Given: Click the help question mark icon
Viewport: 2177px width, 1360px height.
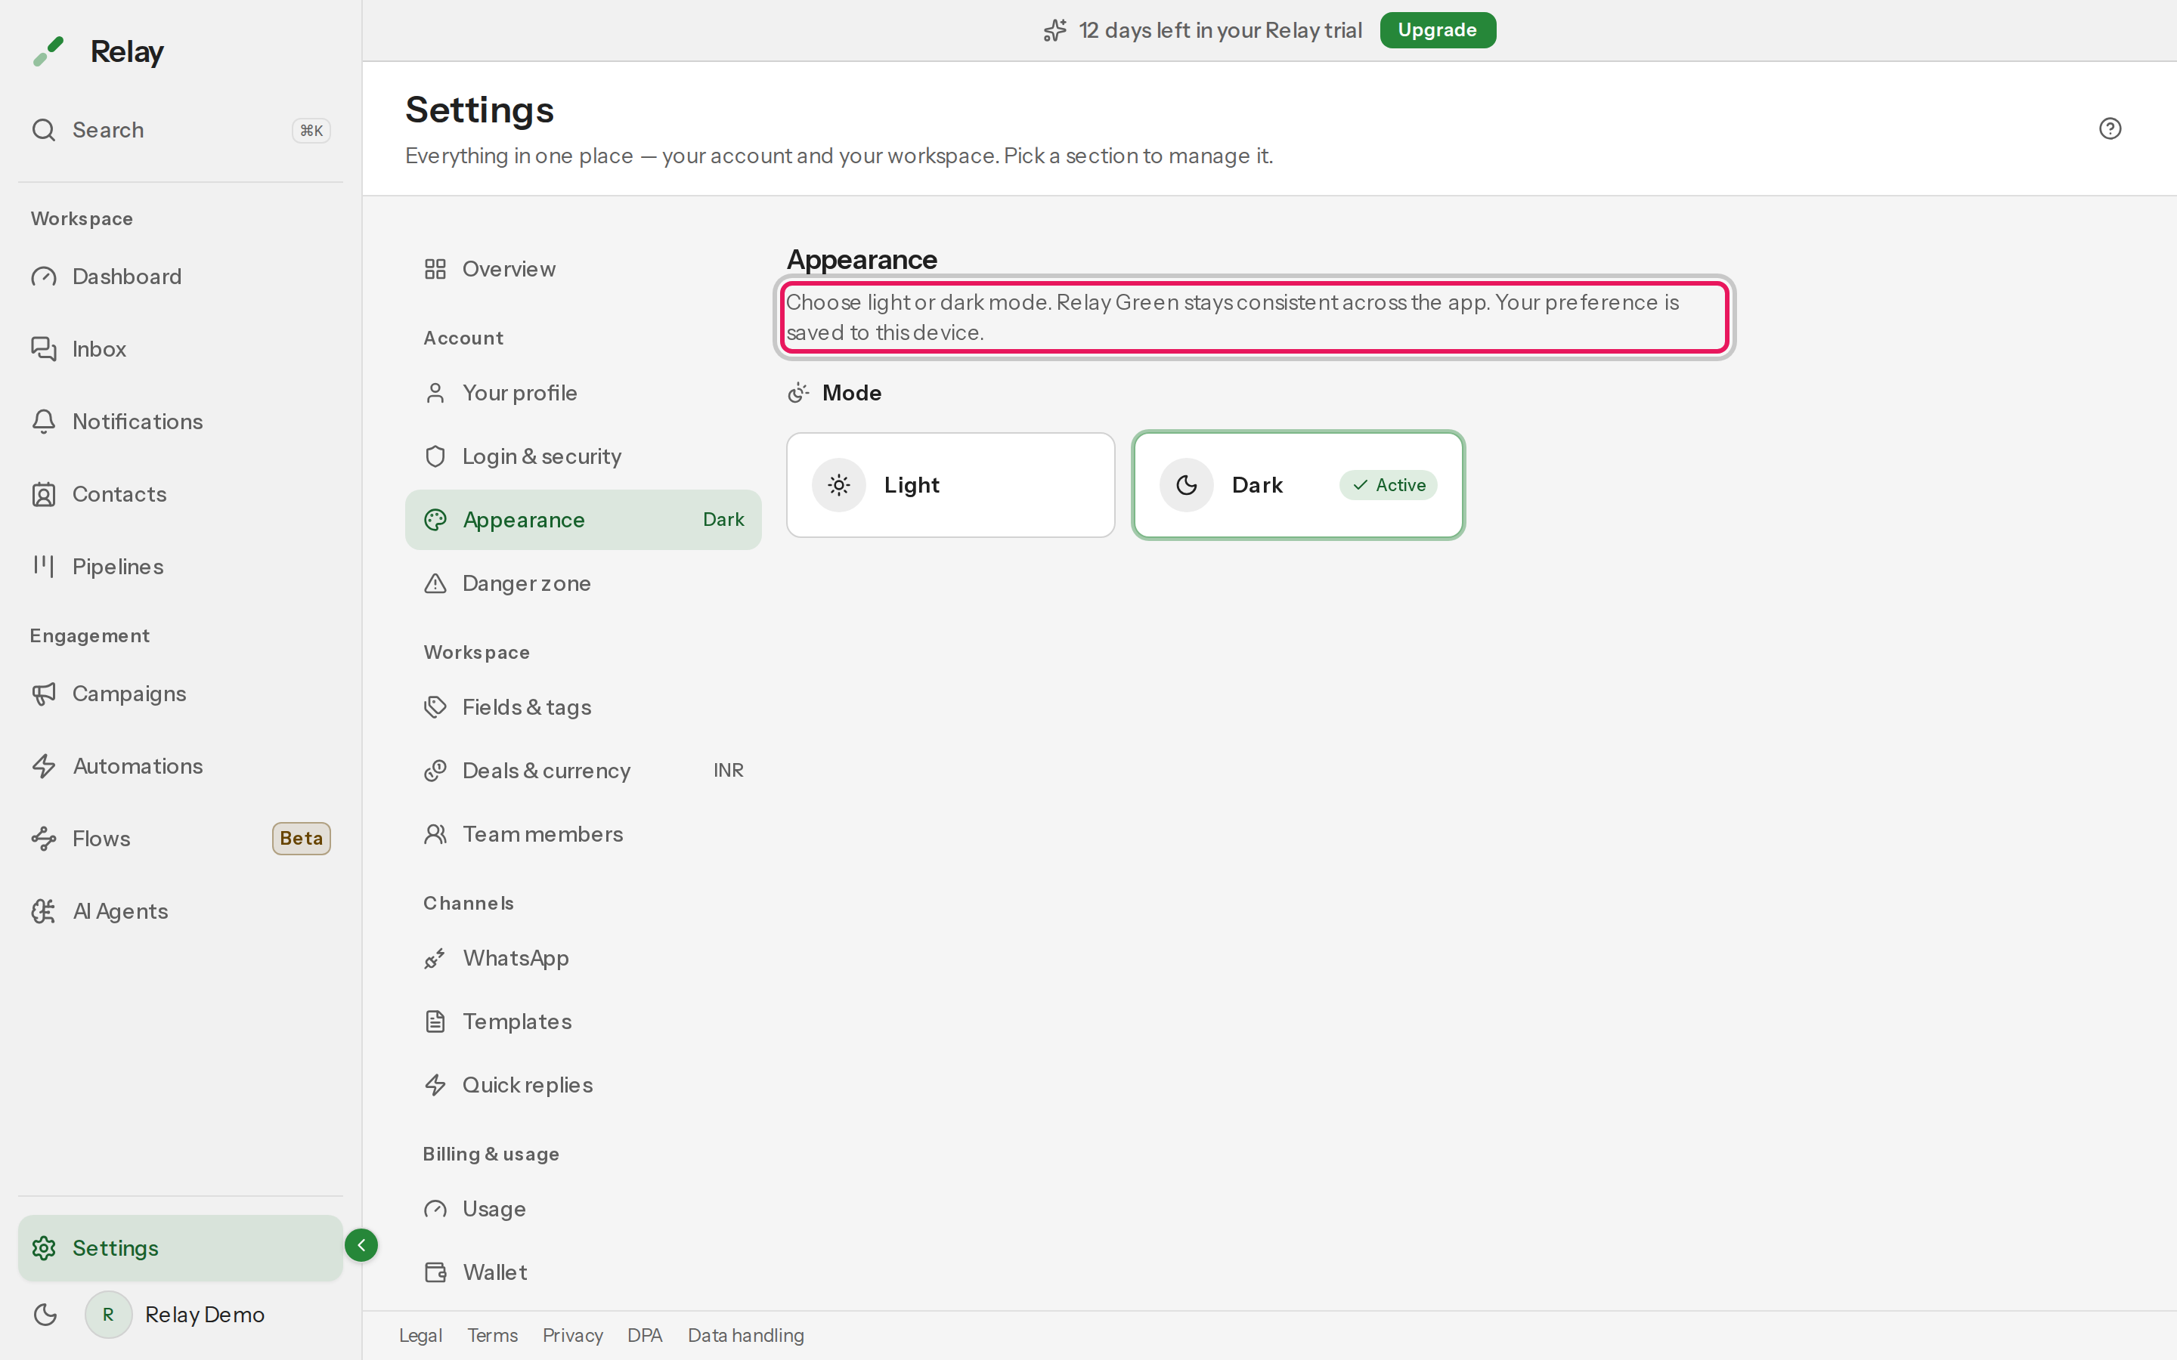Looking at the screenshot, I should [x=2110, y=128].
